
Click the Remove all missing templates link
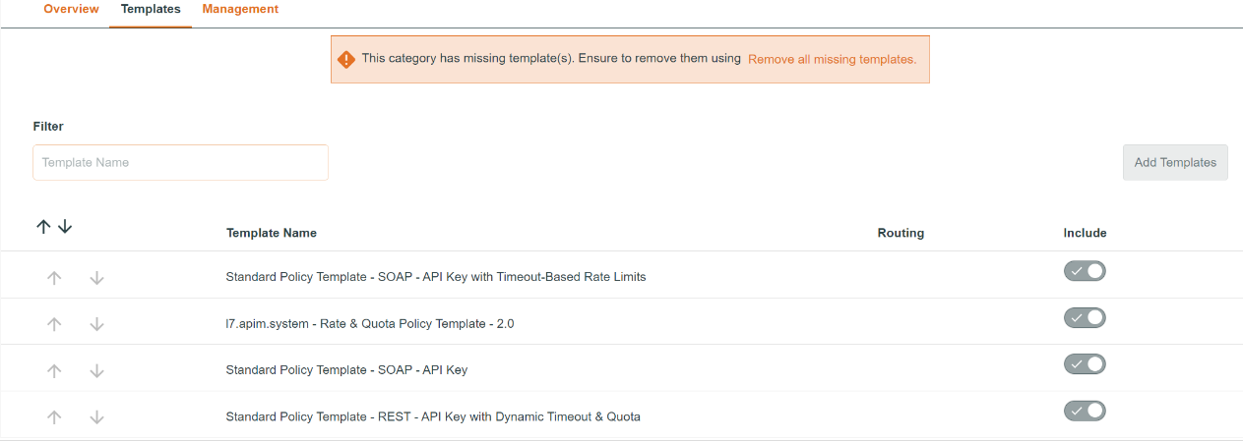tap(832, 59)
